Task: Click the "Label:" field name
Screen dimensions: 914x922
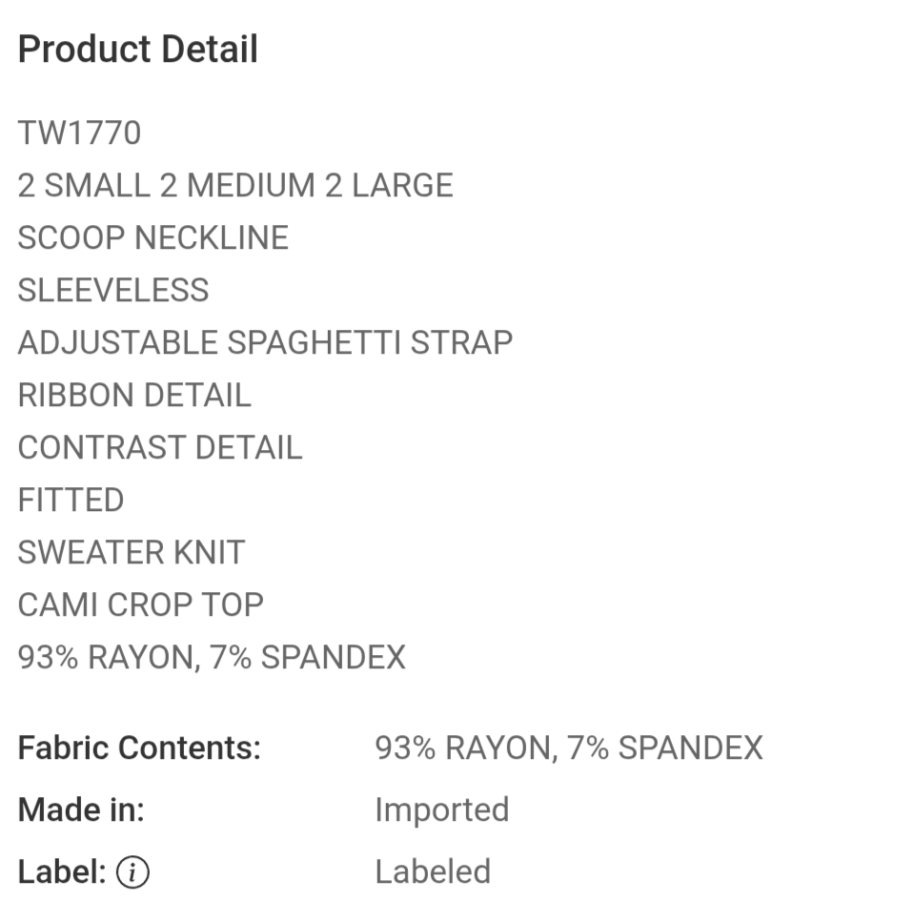Action: click(62, 871)
